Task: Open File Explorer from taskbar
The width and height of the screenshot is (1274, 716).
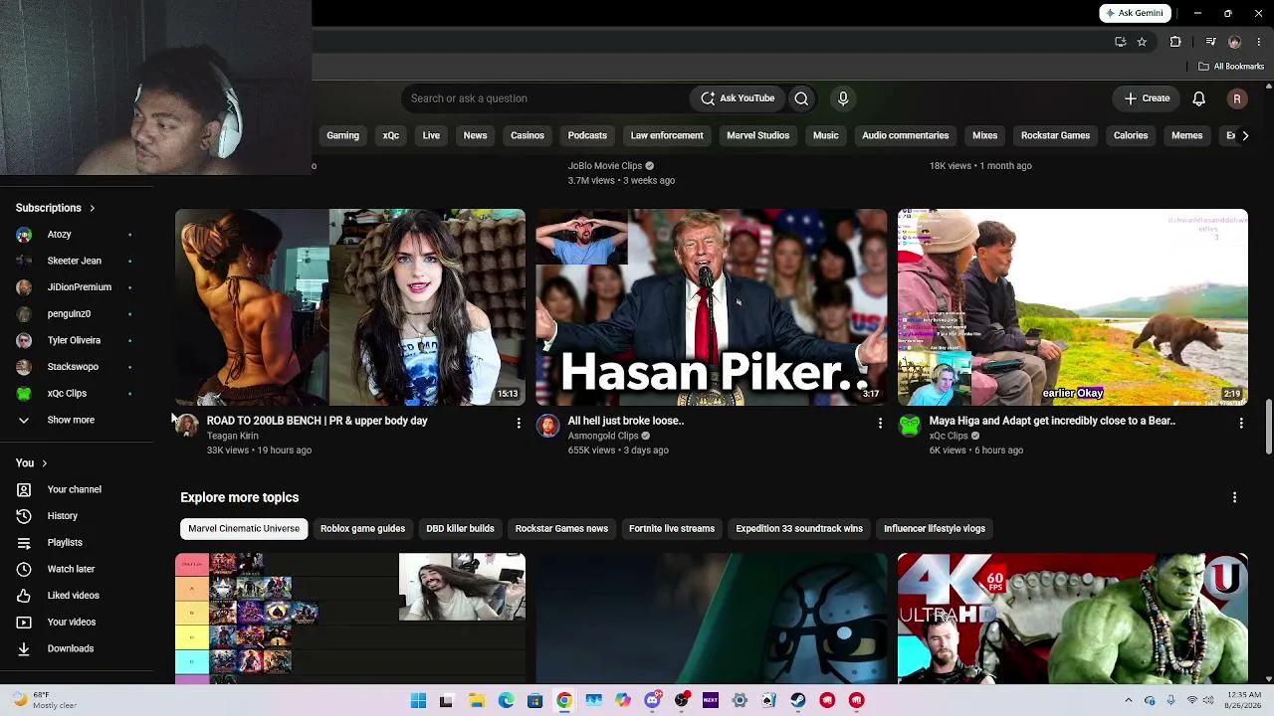Action: [x=477, y=700]
